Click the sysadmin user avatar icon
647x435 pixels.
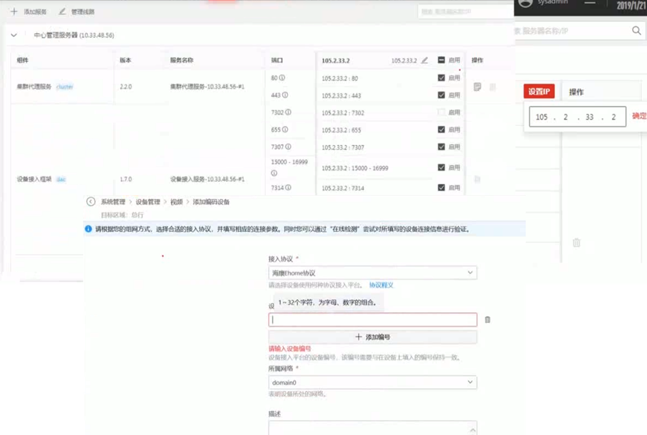point(525,3)
